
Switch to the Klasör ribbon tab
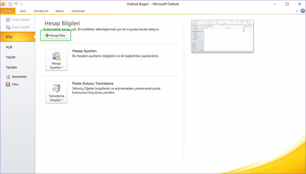pos(60,11)
